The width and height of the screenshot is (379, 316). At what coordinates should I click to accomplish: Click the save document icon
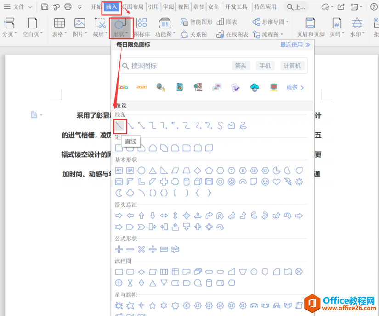45,7
